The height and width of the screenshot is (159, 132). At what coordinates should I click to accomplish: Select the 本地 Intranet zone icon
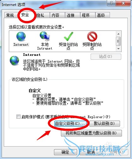click(45, 36)
